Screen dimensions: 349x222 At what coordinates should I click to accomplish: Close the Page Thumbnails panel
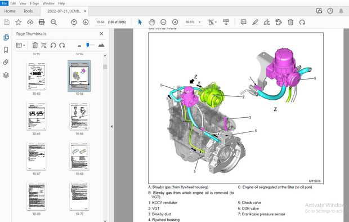101,34
